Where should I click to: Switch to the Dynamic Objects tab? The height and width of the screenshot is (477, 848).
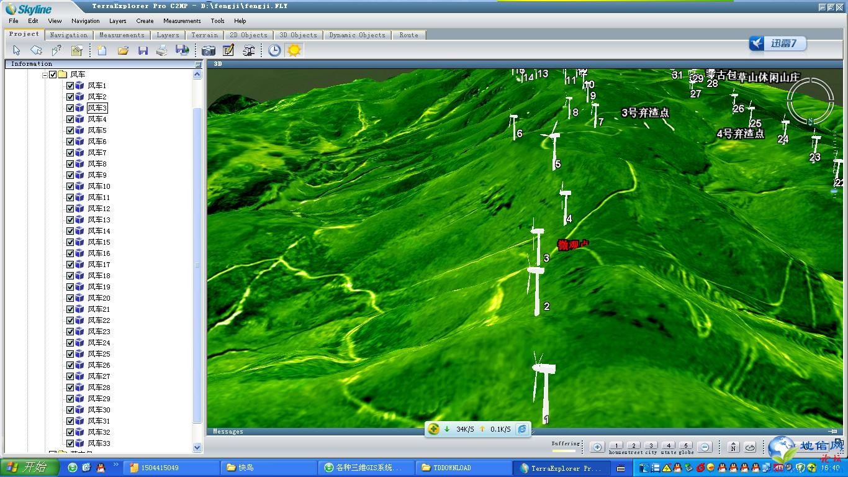(x=357, y=35)
